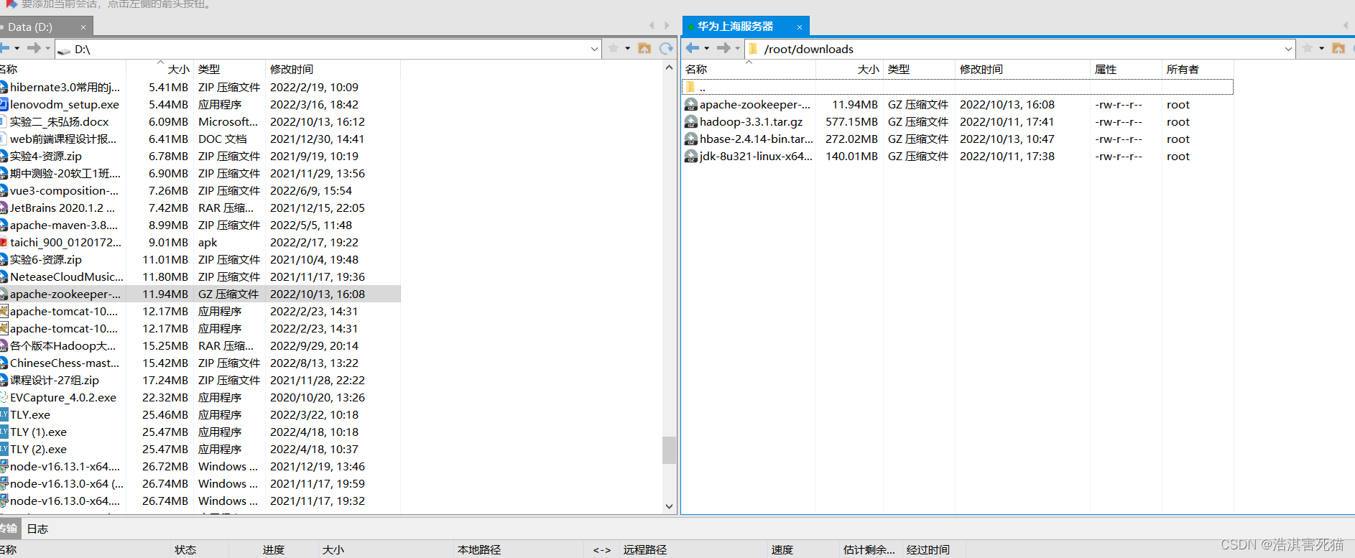Select remote file hadoop-3.3.1.tar.gz name

point(752,122)
